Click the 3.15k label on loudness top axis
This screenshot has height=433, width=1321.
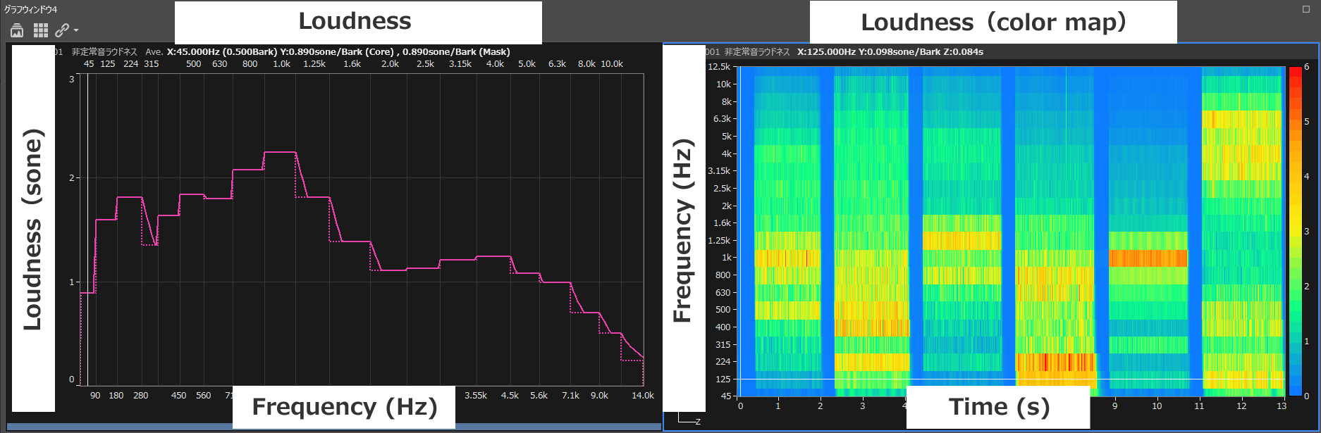[x=460, y=64]
